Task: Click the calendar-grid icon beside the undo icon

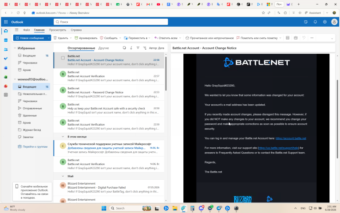Action: tap(296, 38)
